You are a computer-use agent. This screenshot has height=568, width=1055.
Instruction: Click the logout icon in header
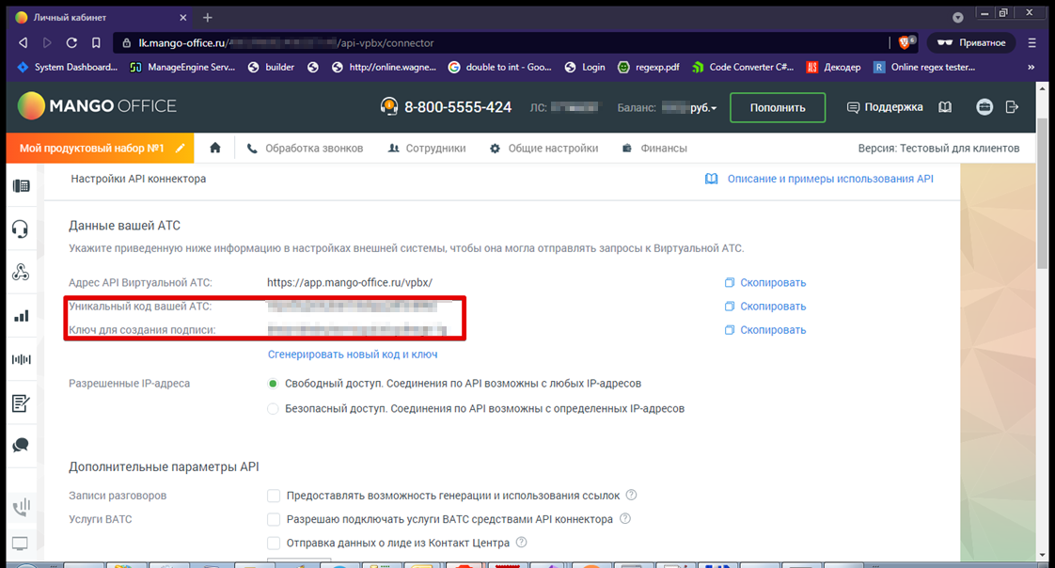point(1012,107)
